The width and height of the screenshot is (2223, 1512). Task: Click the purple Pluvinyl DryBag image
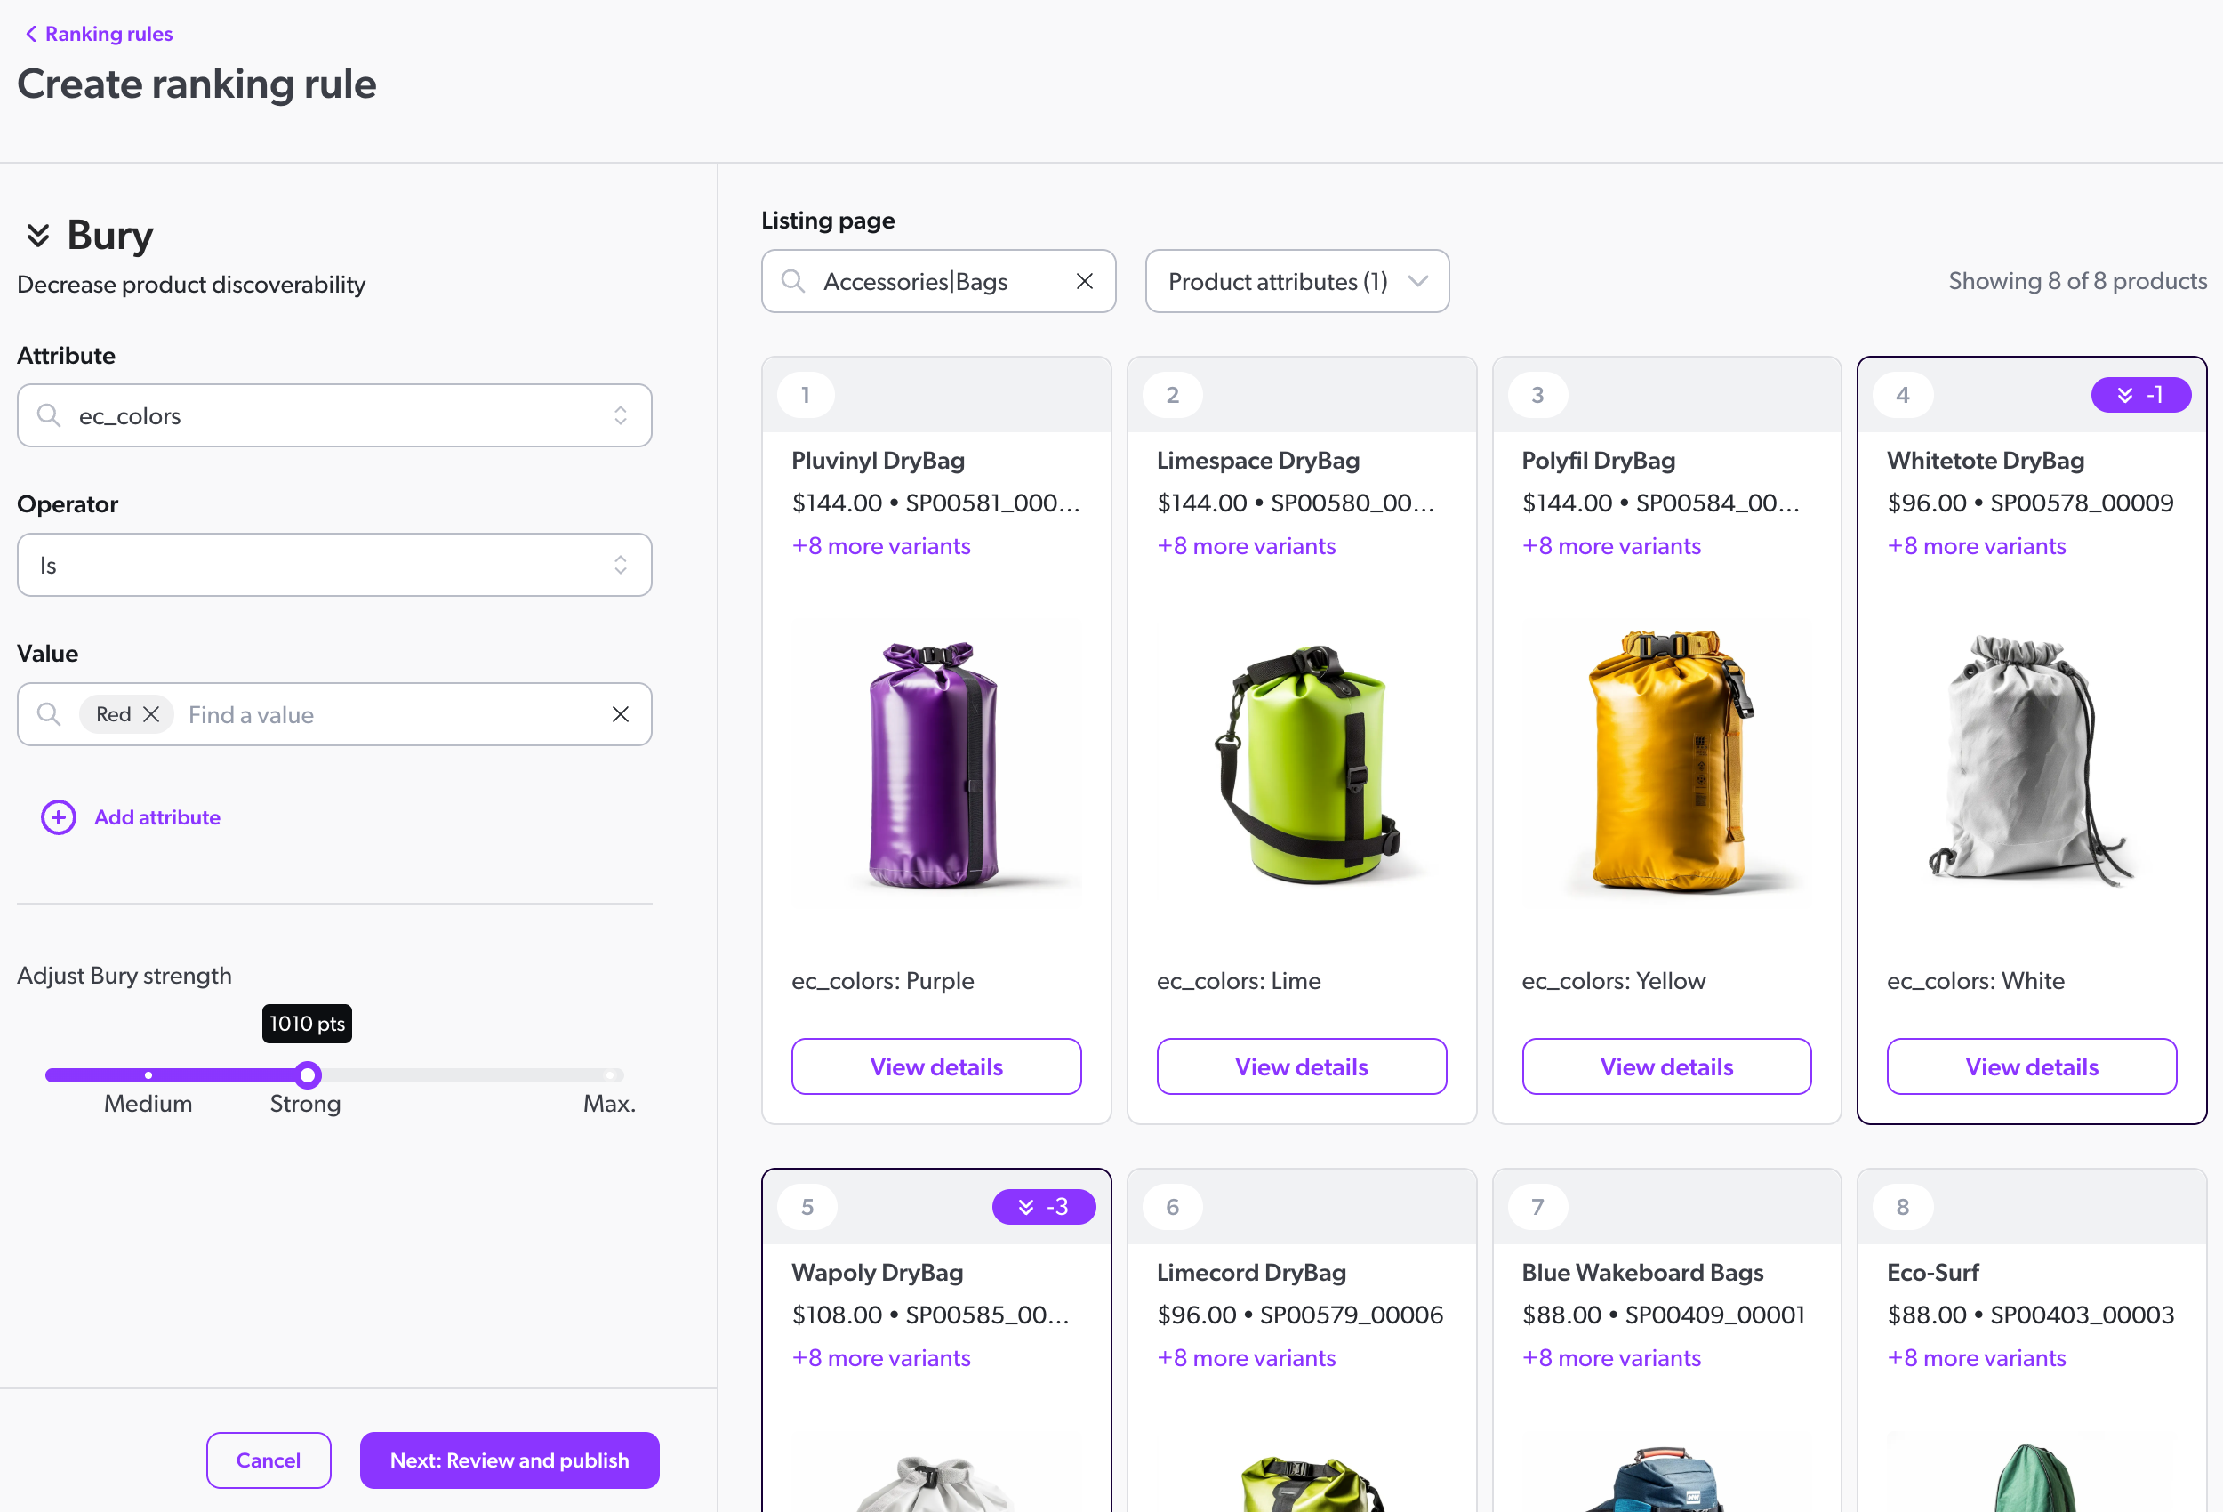click(935, 766)
